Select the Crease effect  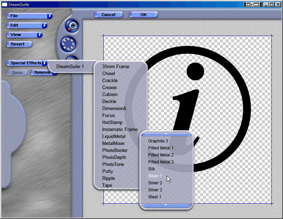coord(109,88)
